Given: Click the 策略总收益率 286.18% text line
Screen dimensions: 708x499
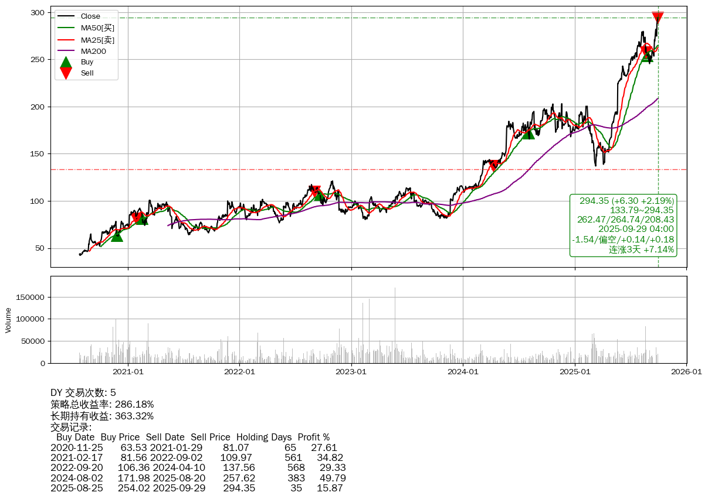Looking at the screenshot, I should [x=102, y=405].
